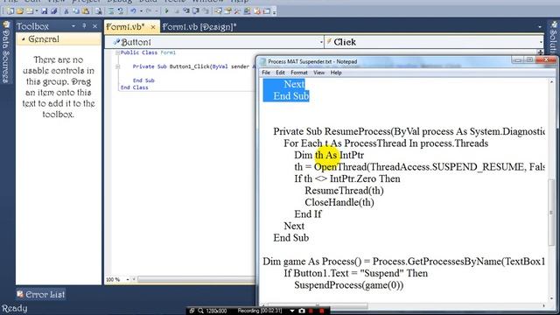Click the Step Over debug icon
Viewport: 560px width, 315px height.
tap(196, 11)
